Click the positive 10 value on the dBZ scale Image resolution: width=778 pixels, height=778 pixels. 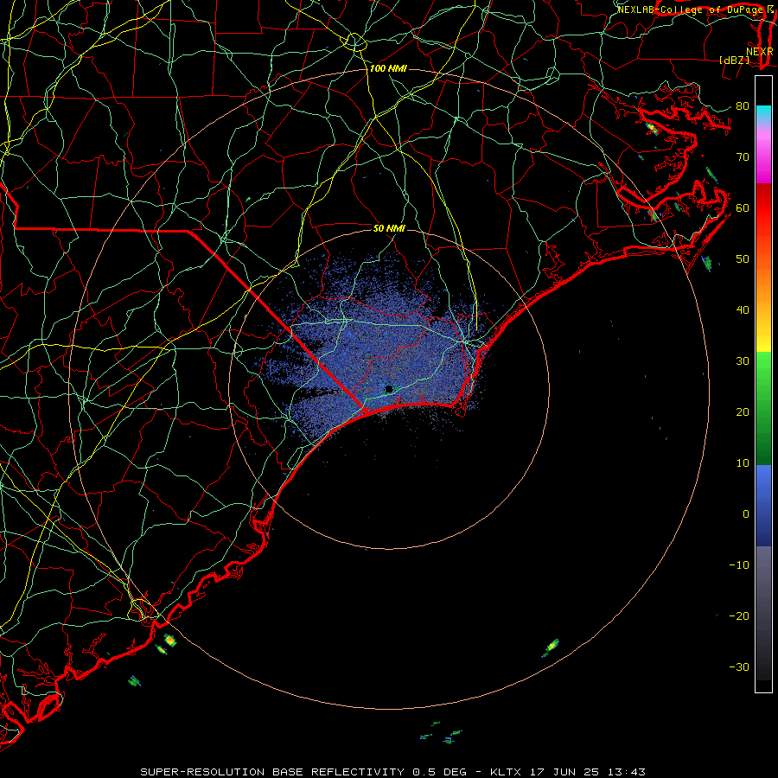[743, 463]
